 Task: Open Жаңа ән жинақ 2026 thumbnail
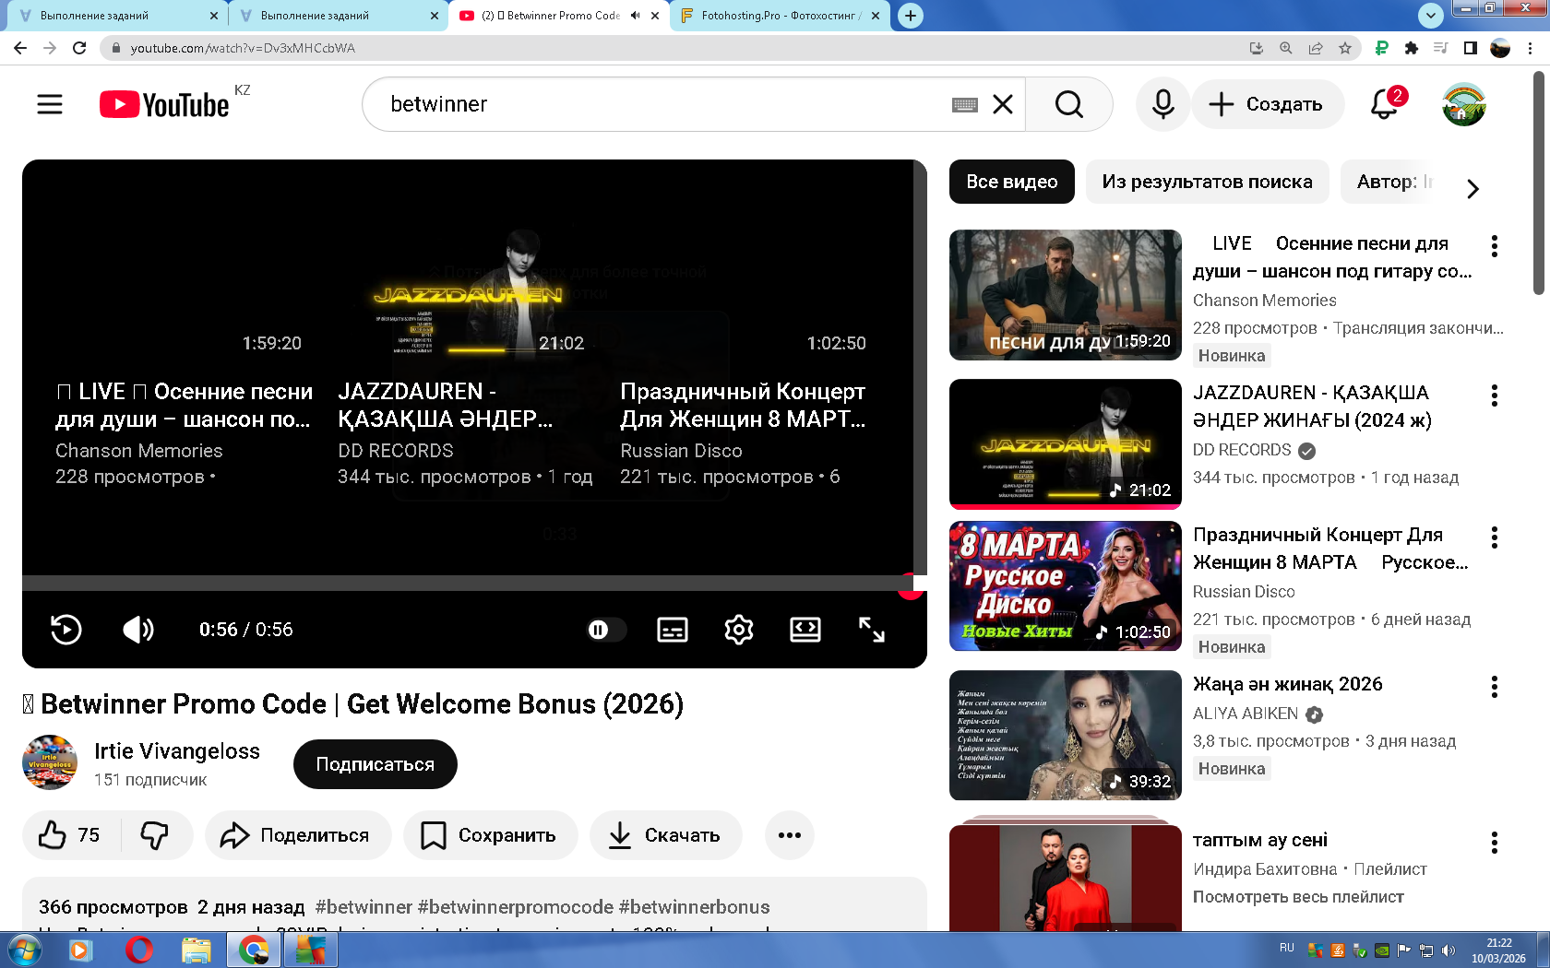click(1066, 735)
